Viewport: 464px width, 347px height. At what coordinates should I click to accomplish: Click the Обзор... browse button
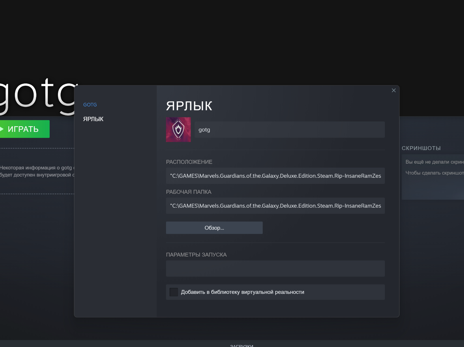[x=214, y=228]
